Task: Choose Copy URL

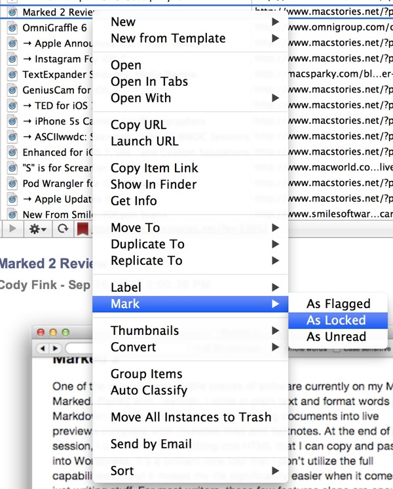Action: (190, 125)
